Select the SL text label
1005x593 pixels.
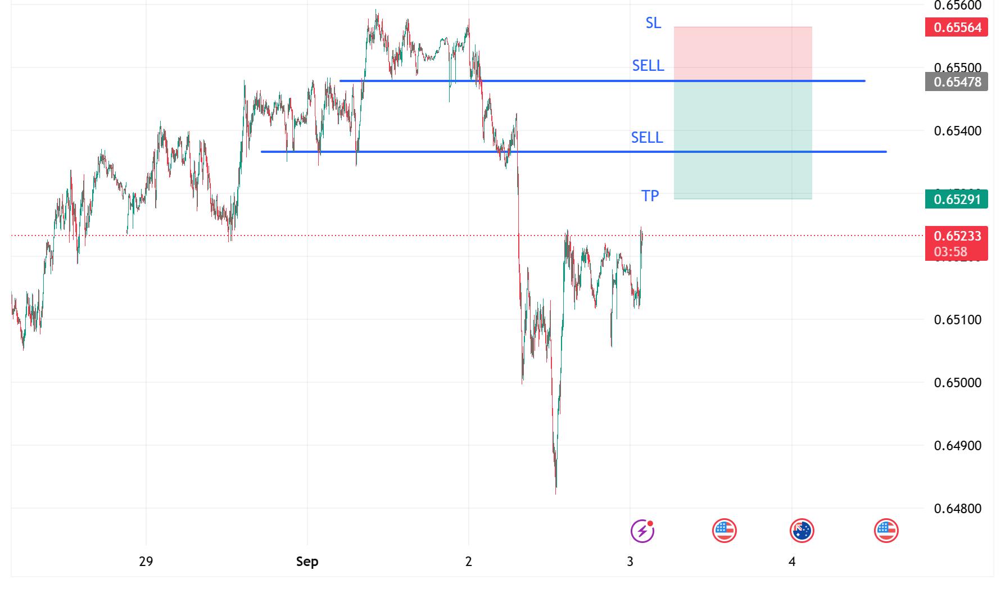coord(653,23)
